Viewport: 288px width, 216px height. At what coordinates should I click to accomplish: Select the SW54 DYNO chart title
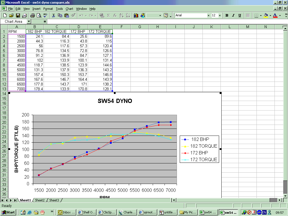click(x=115, y=101)
